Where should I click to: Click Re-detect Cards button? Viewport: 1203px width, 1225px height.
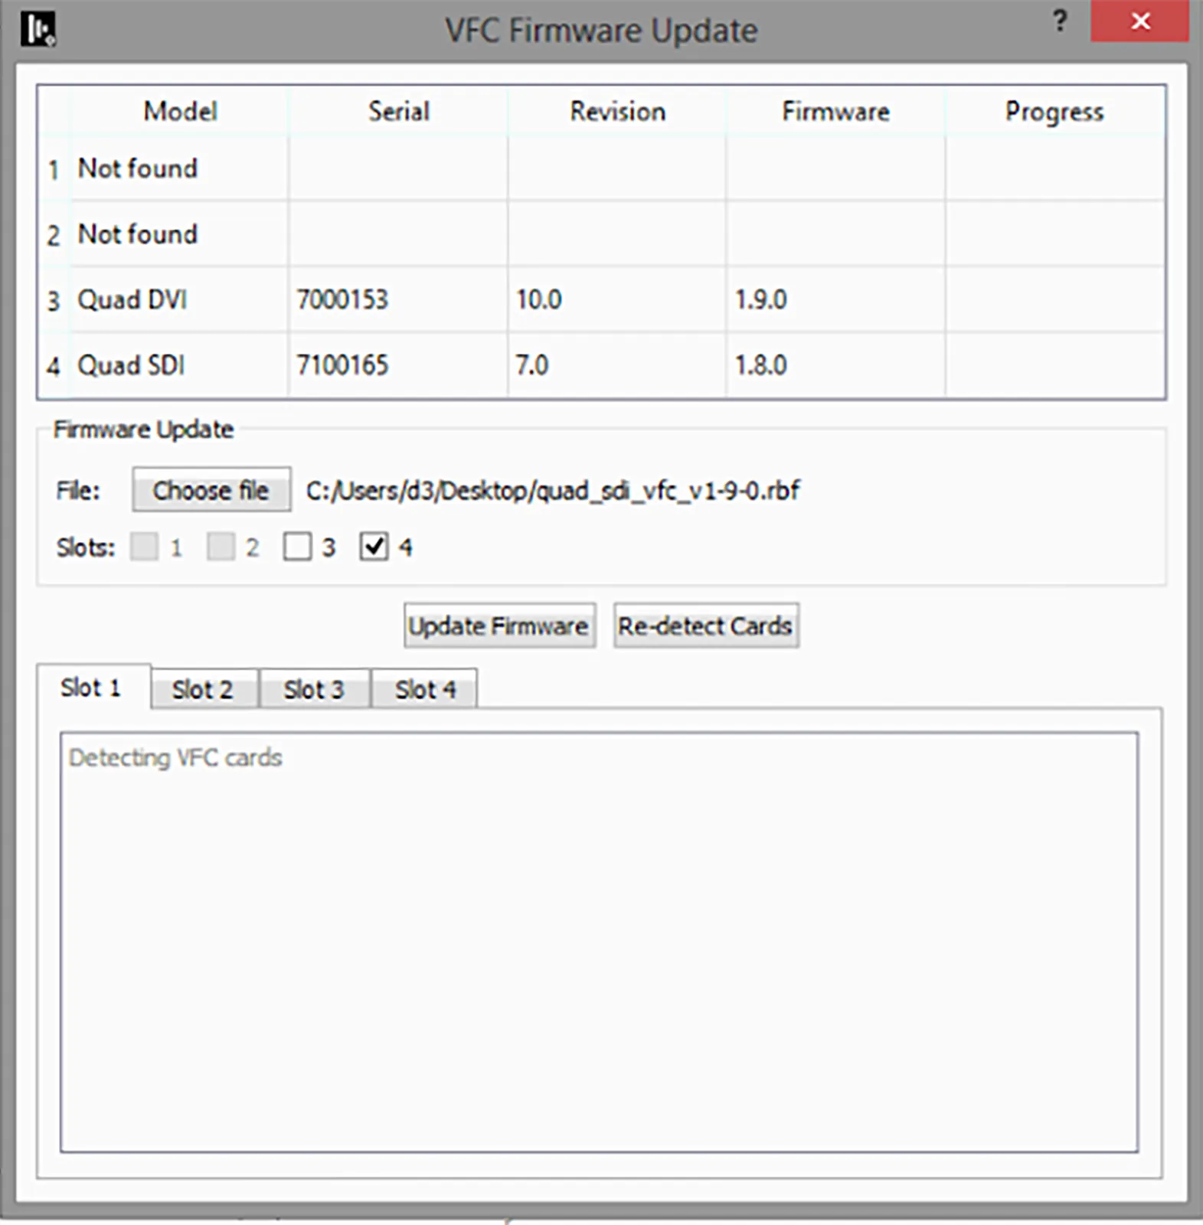click(705, 626)
